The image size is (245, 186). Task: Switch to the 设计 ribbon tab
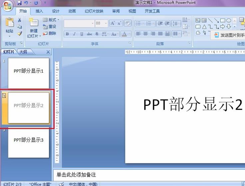pos(55,11)
